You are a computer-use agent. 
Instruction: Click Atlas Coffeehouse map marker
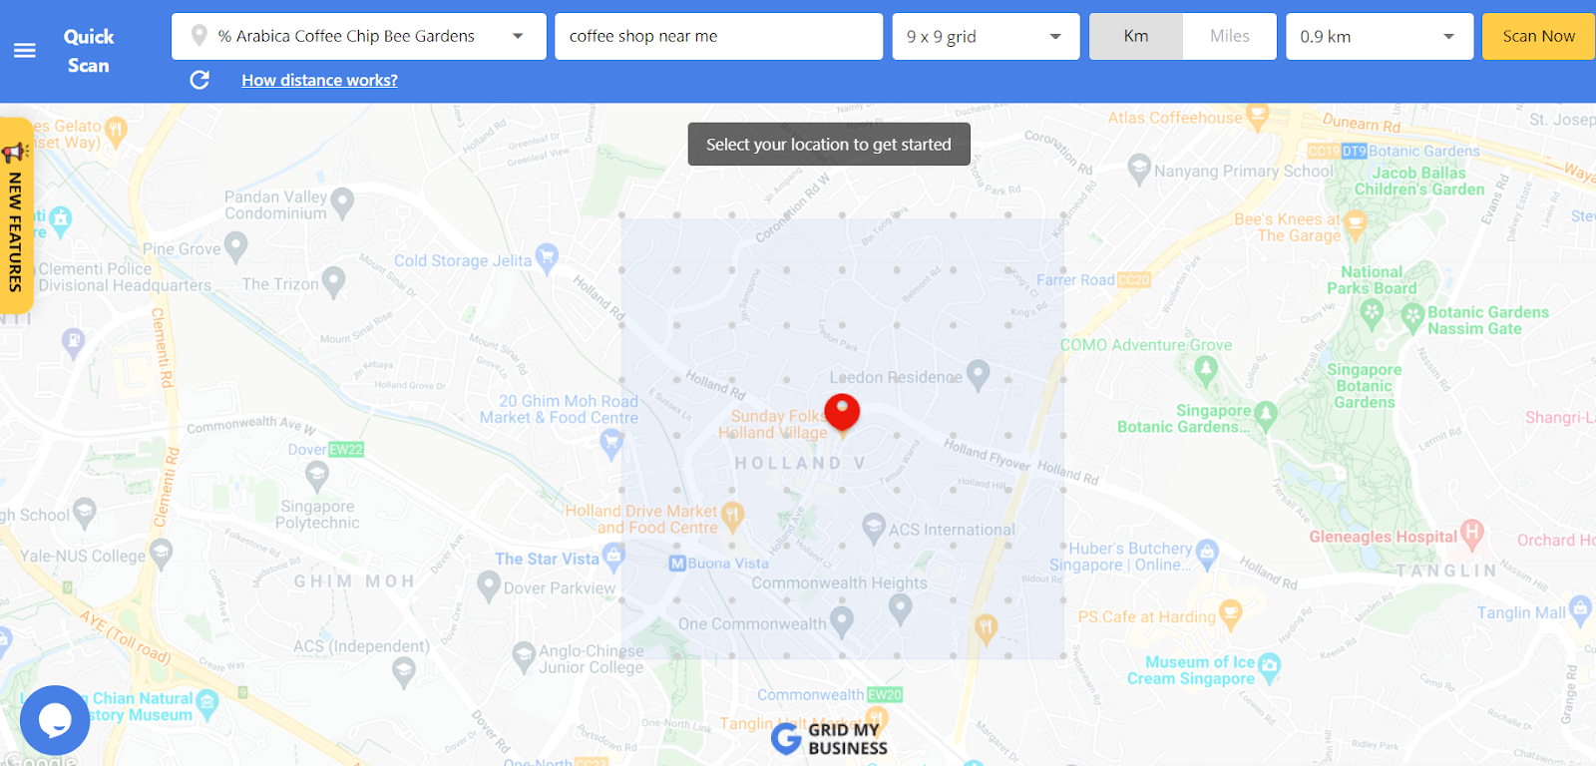pos(1258,117)
